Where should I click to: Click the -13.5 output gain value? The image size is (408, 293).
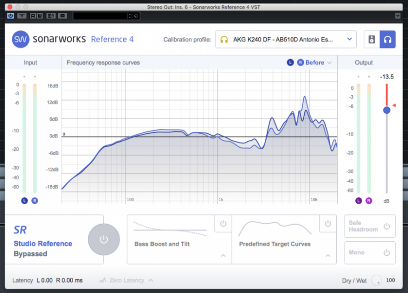click(x=387, y=77)
